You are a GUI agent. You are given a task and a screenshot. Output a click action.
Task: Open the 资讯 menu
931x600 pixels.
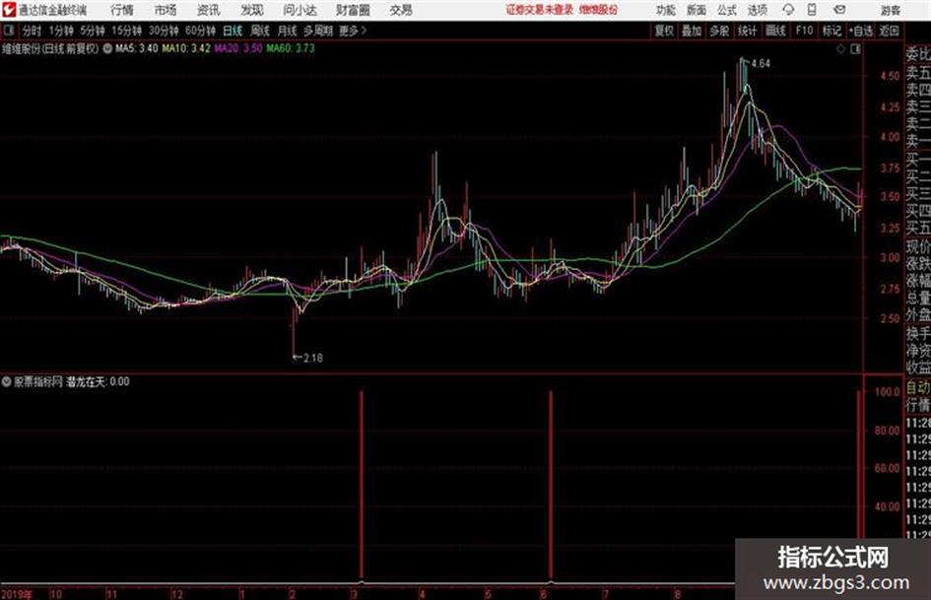pyautogui.click(x=209, y=10)
